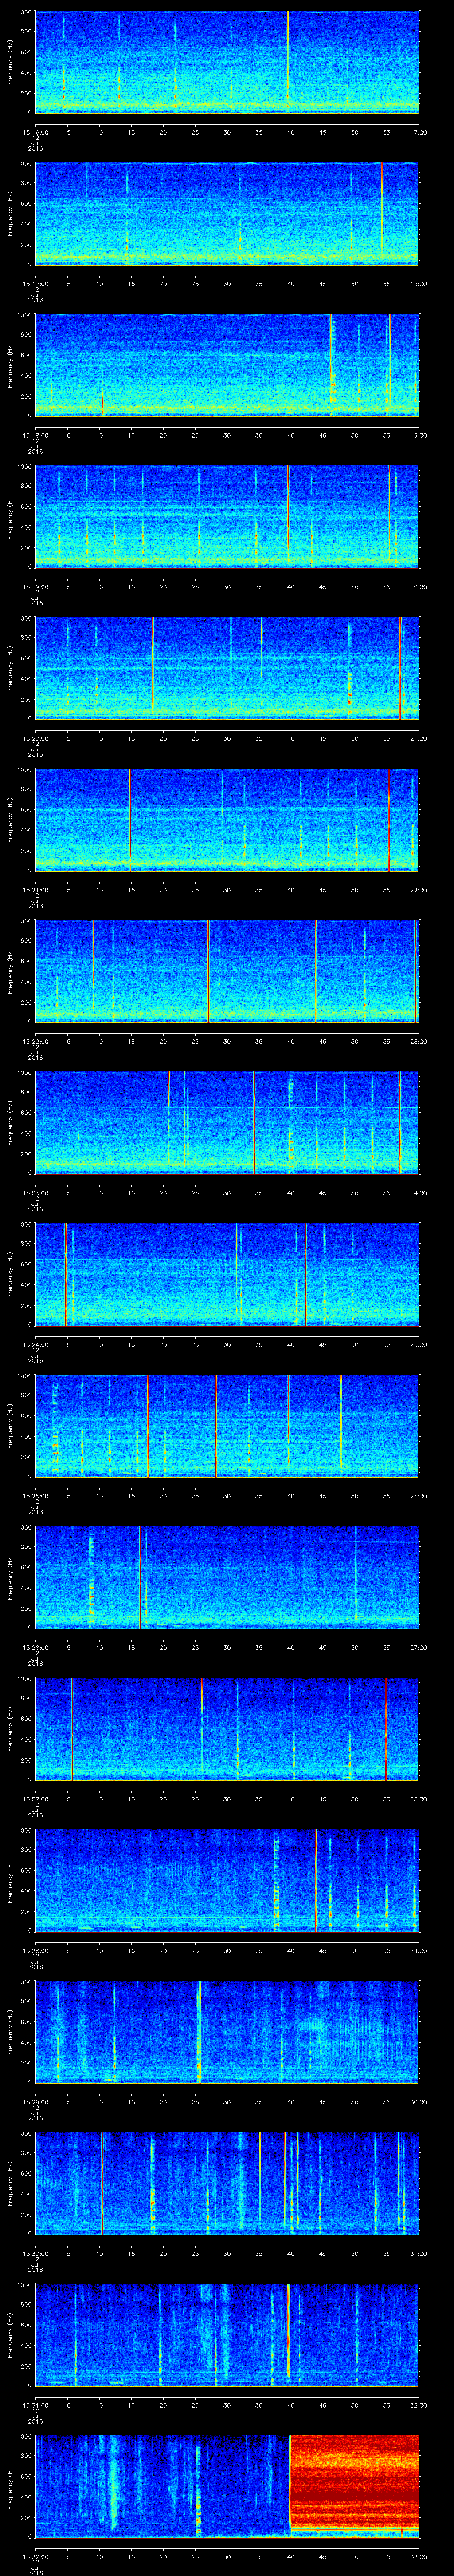Click the '19:00' end time label
The height and width of the screenshot is (2576, 454).
tap(418, 436)
